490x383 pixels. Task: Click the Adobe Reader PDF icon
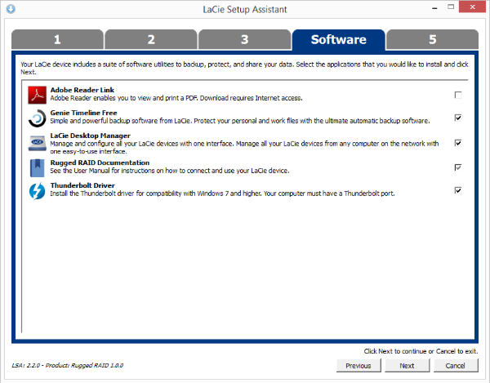pyautogui.click(x=38, y=95)
